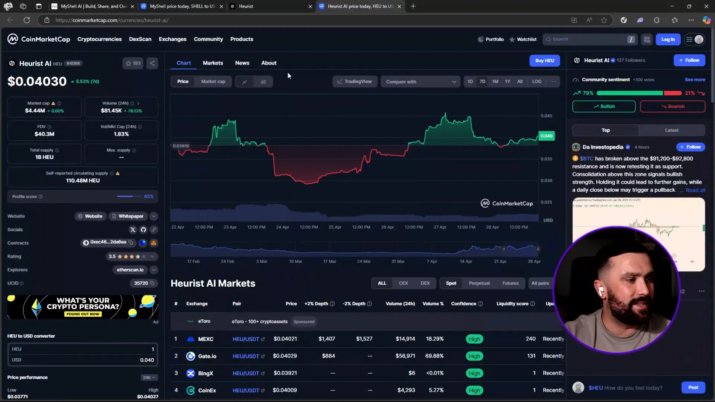Switch community feed to Latest tab
The width and height of the screenshot is (715, 402).
click(x=671, y=130)
